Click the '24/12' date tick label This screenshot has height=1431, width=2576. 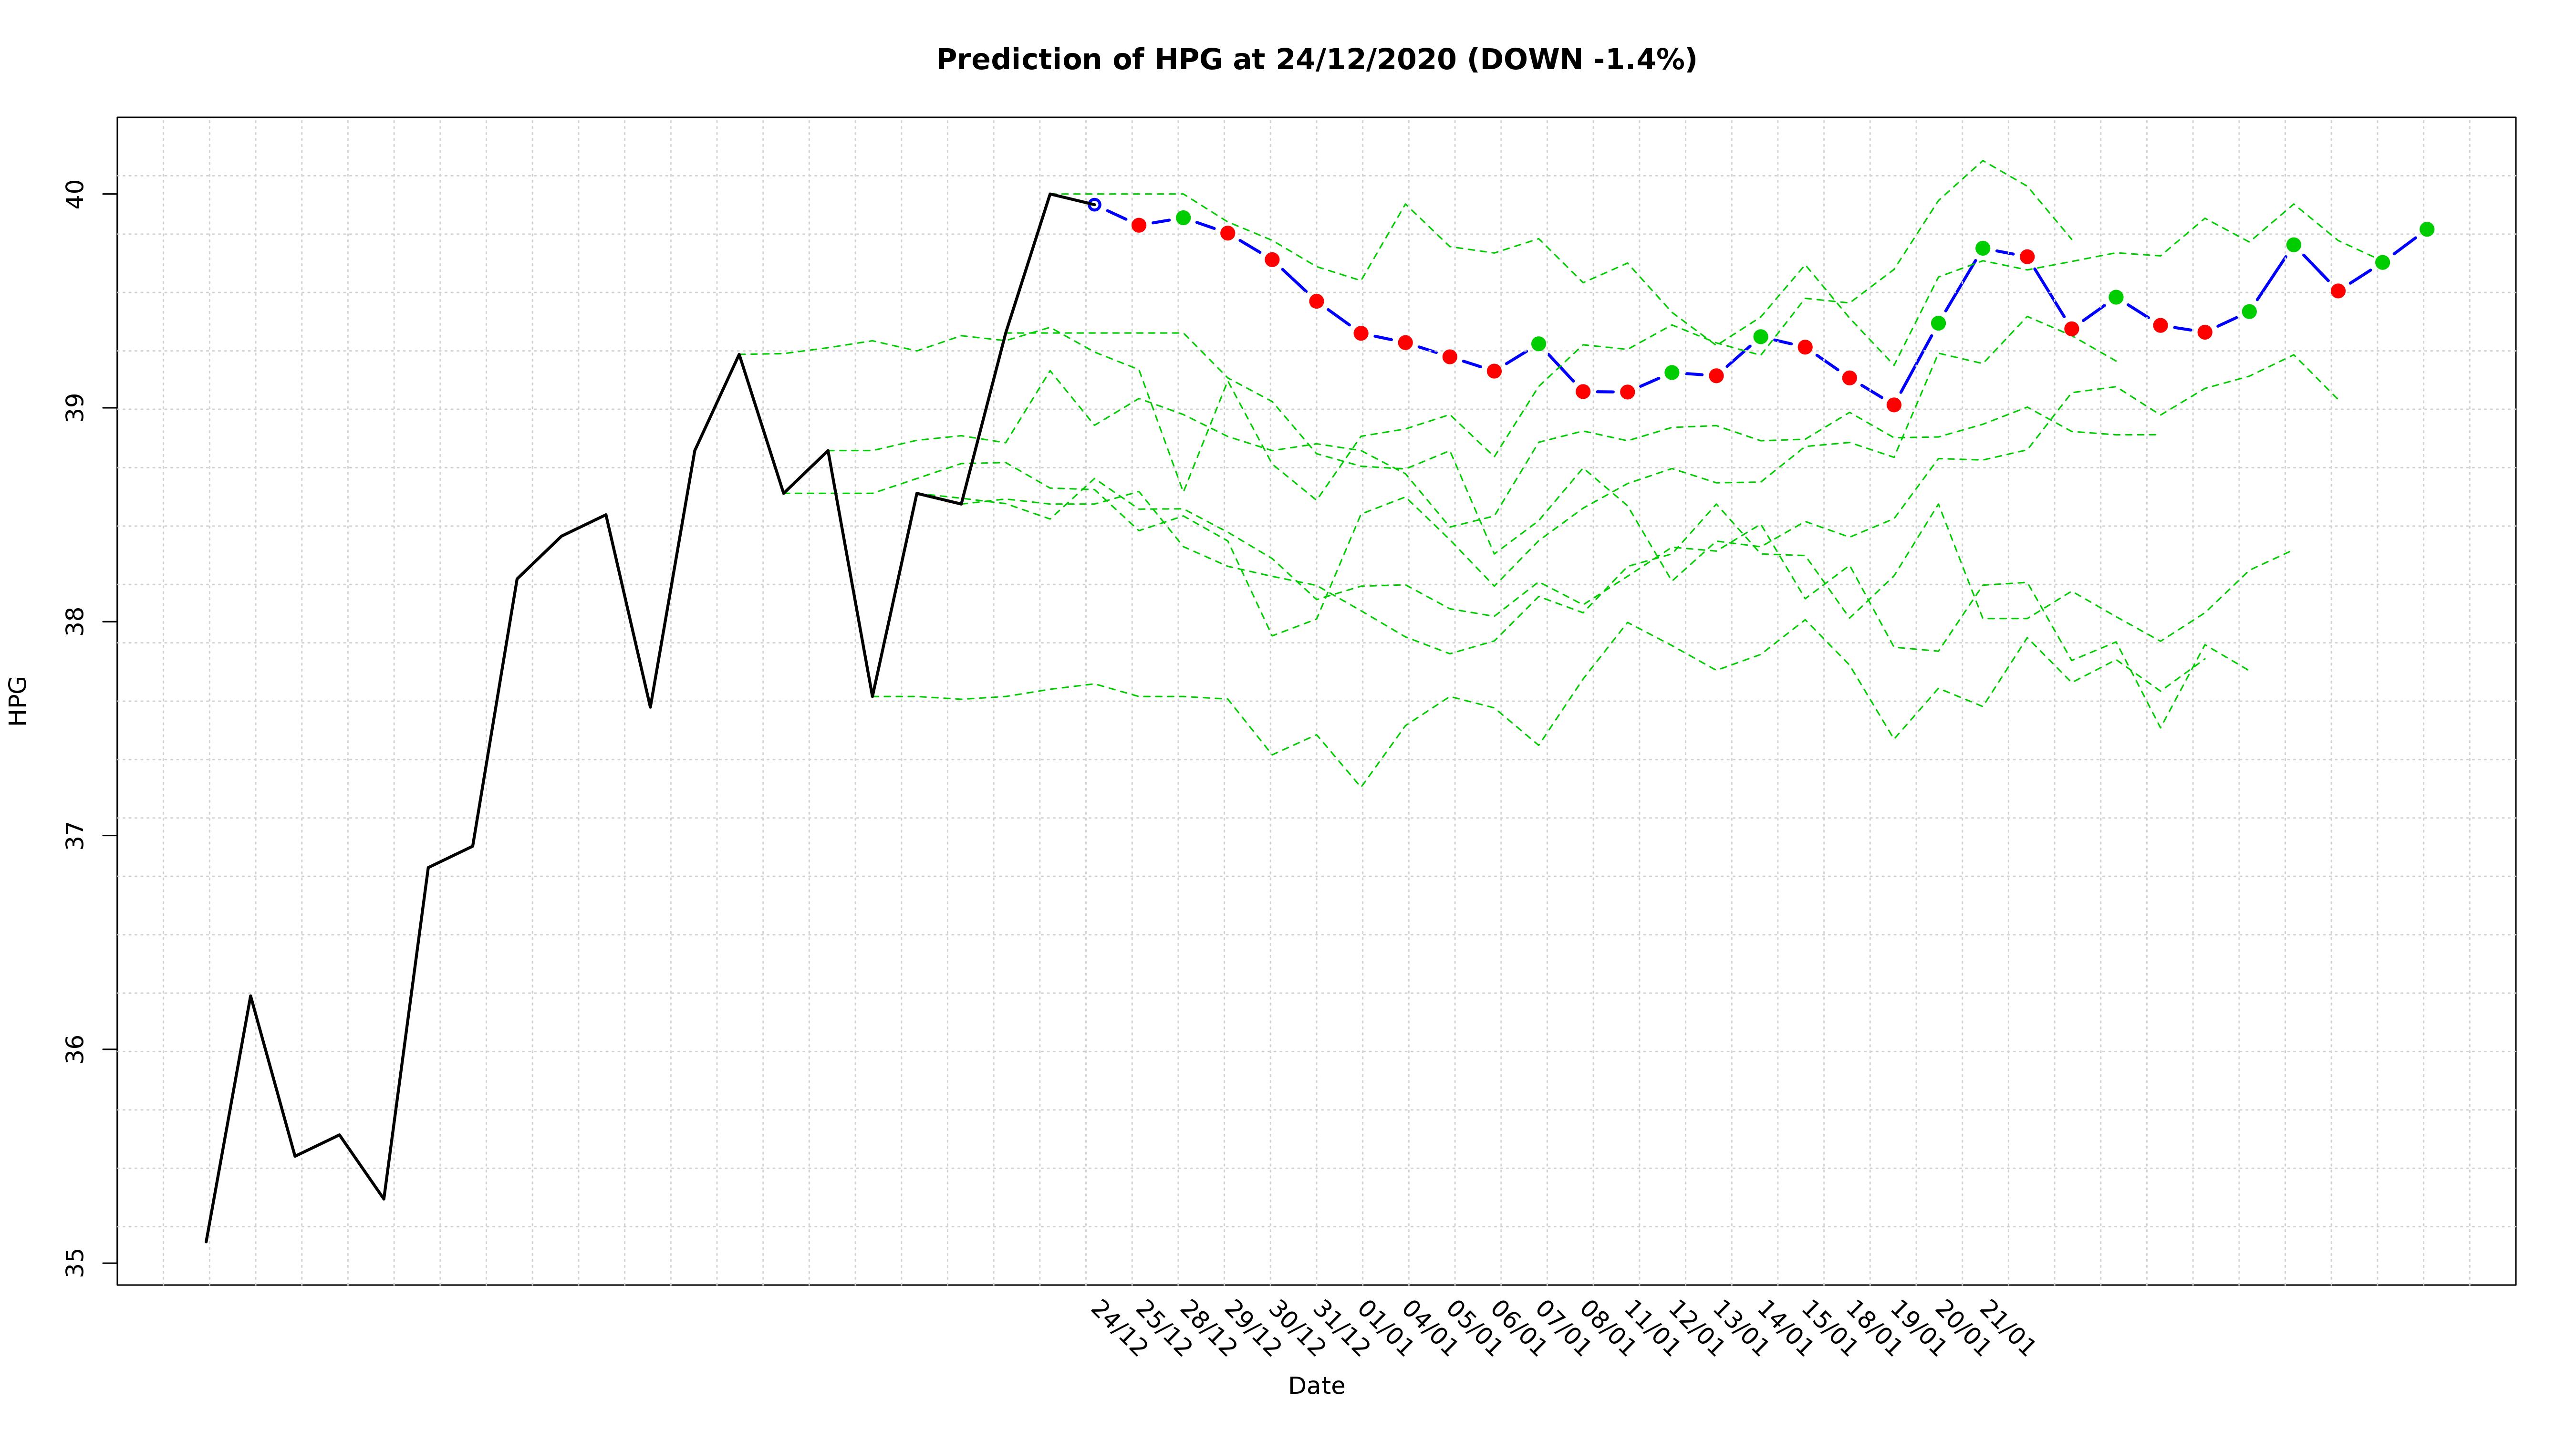pos(1118,1329)
